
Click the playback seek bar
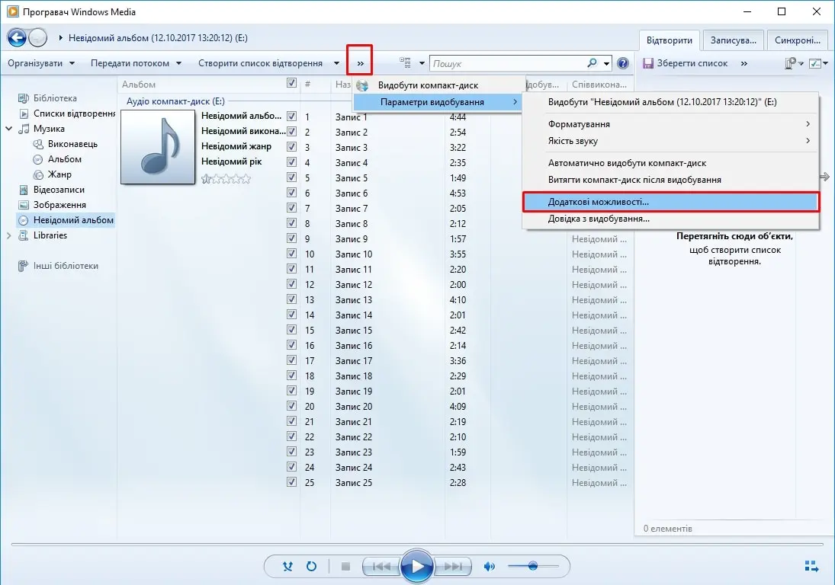(417, 544)
